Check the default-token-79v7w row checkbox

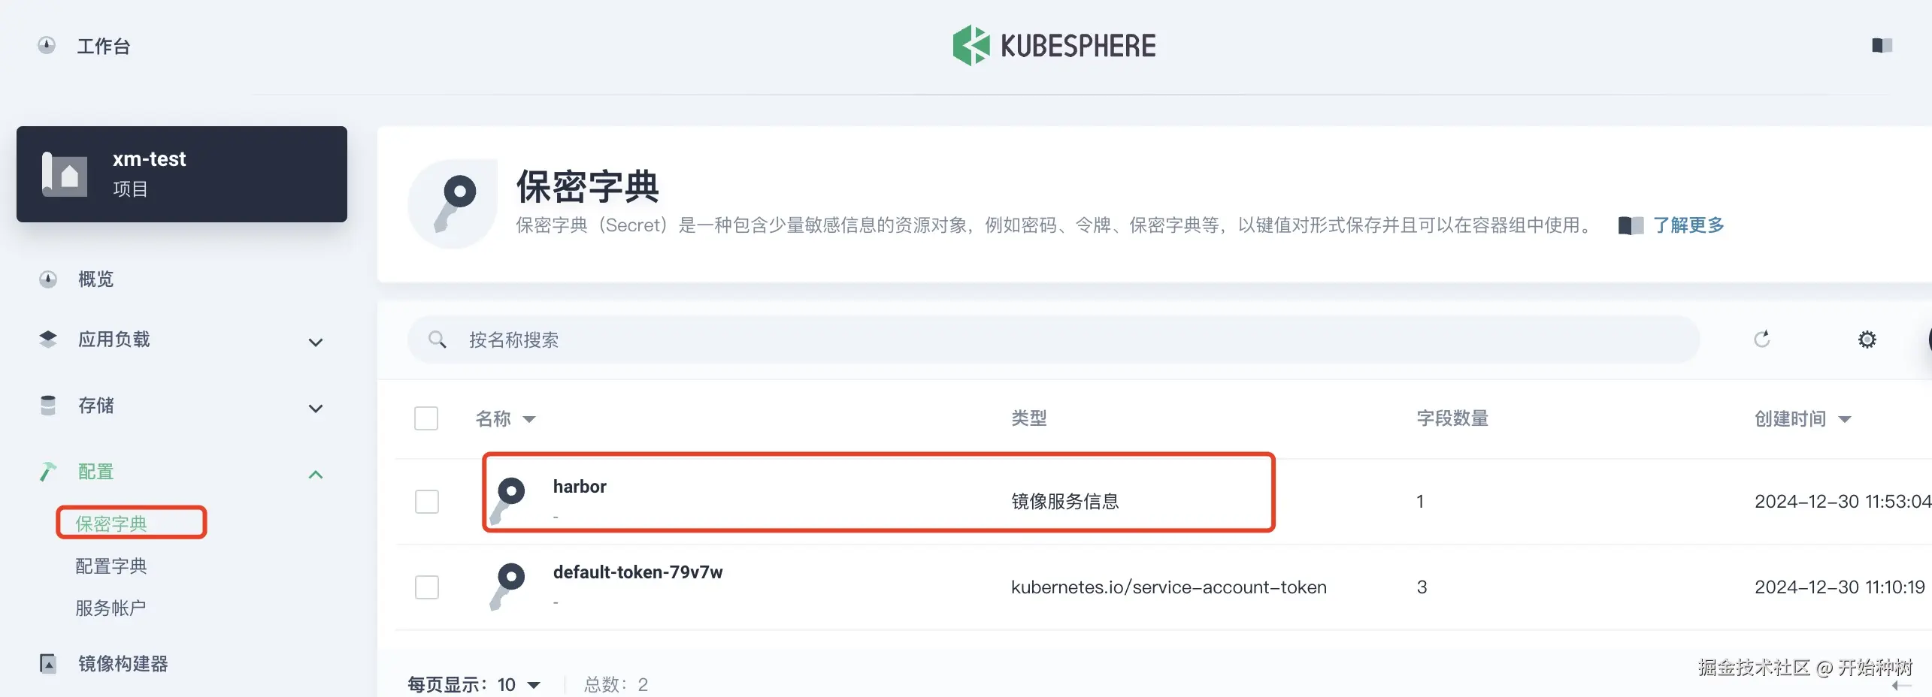click(427, 587)
